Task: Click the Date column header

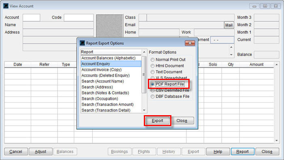Action: (x=18, y=65)
